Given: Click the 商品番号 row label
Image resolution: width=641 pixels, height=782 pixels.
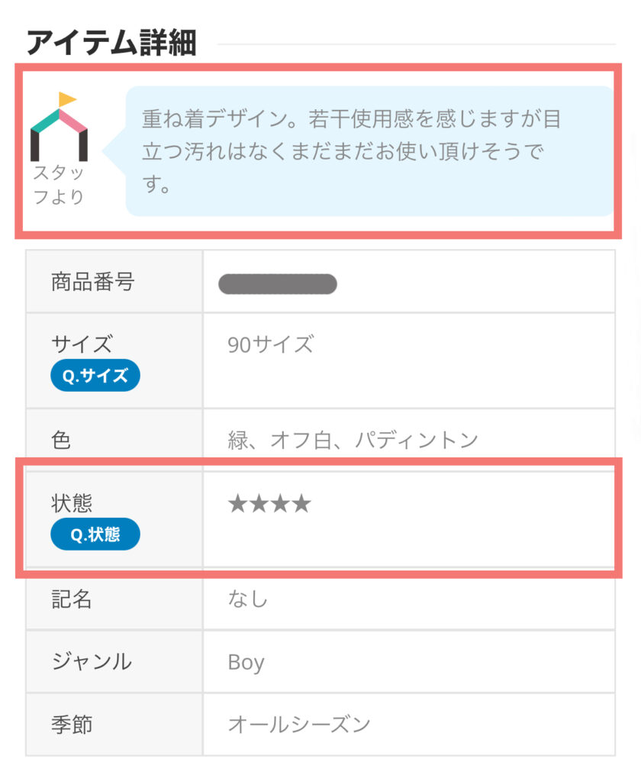Looking at the screenshot, I should point(92,282).
